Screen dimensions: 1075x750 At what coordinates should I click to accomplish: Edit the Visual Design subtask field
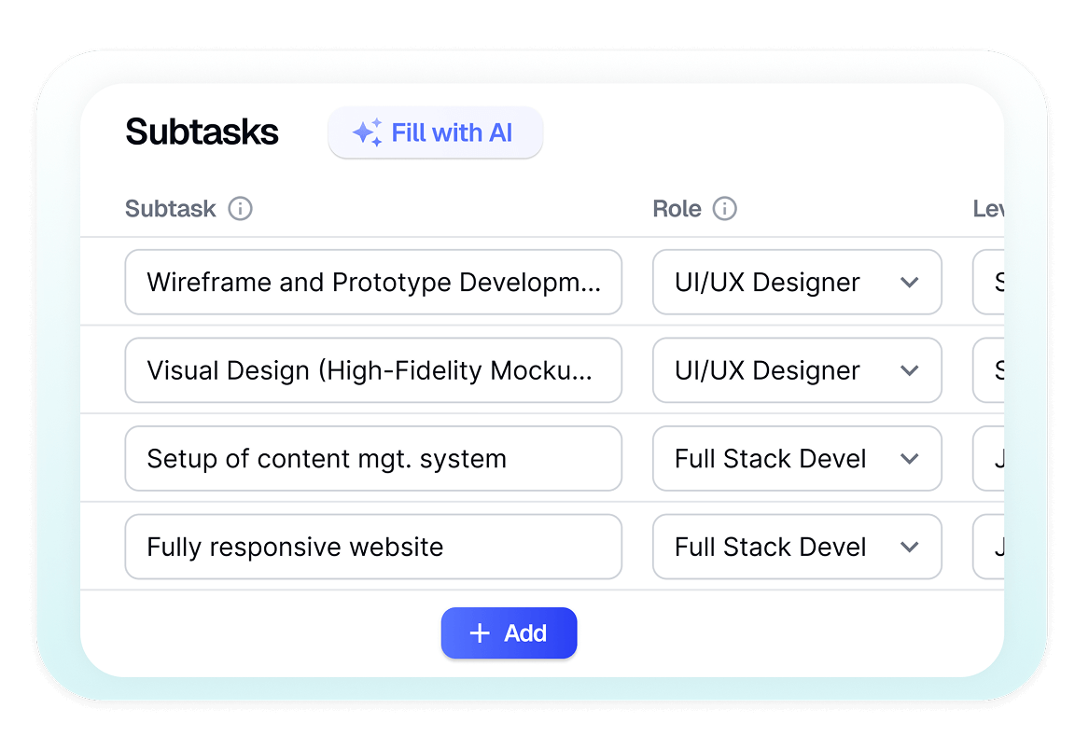[373, 370]
